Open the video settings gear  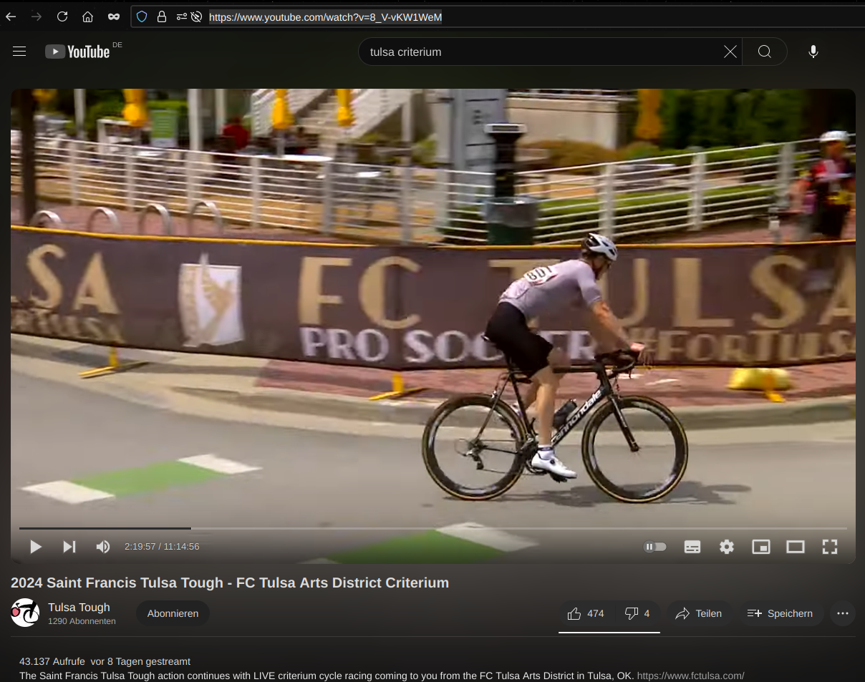[727, 547]
